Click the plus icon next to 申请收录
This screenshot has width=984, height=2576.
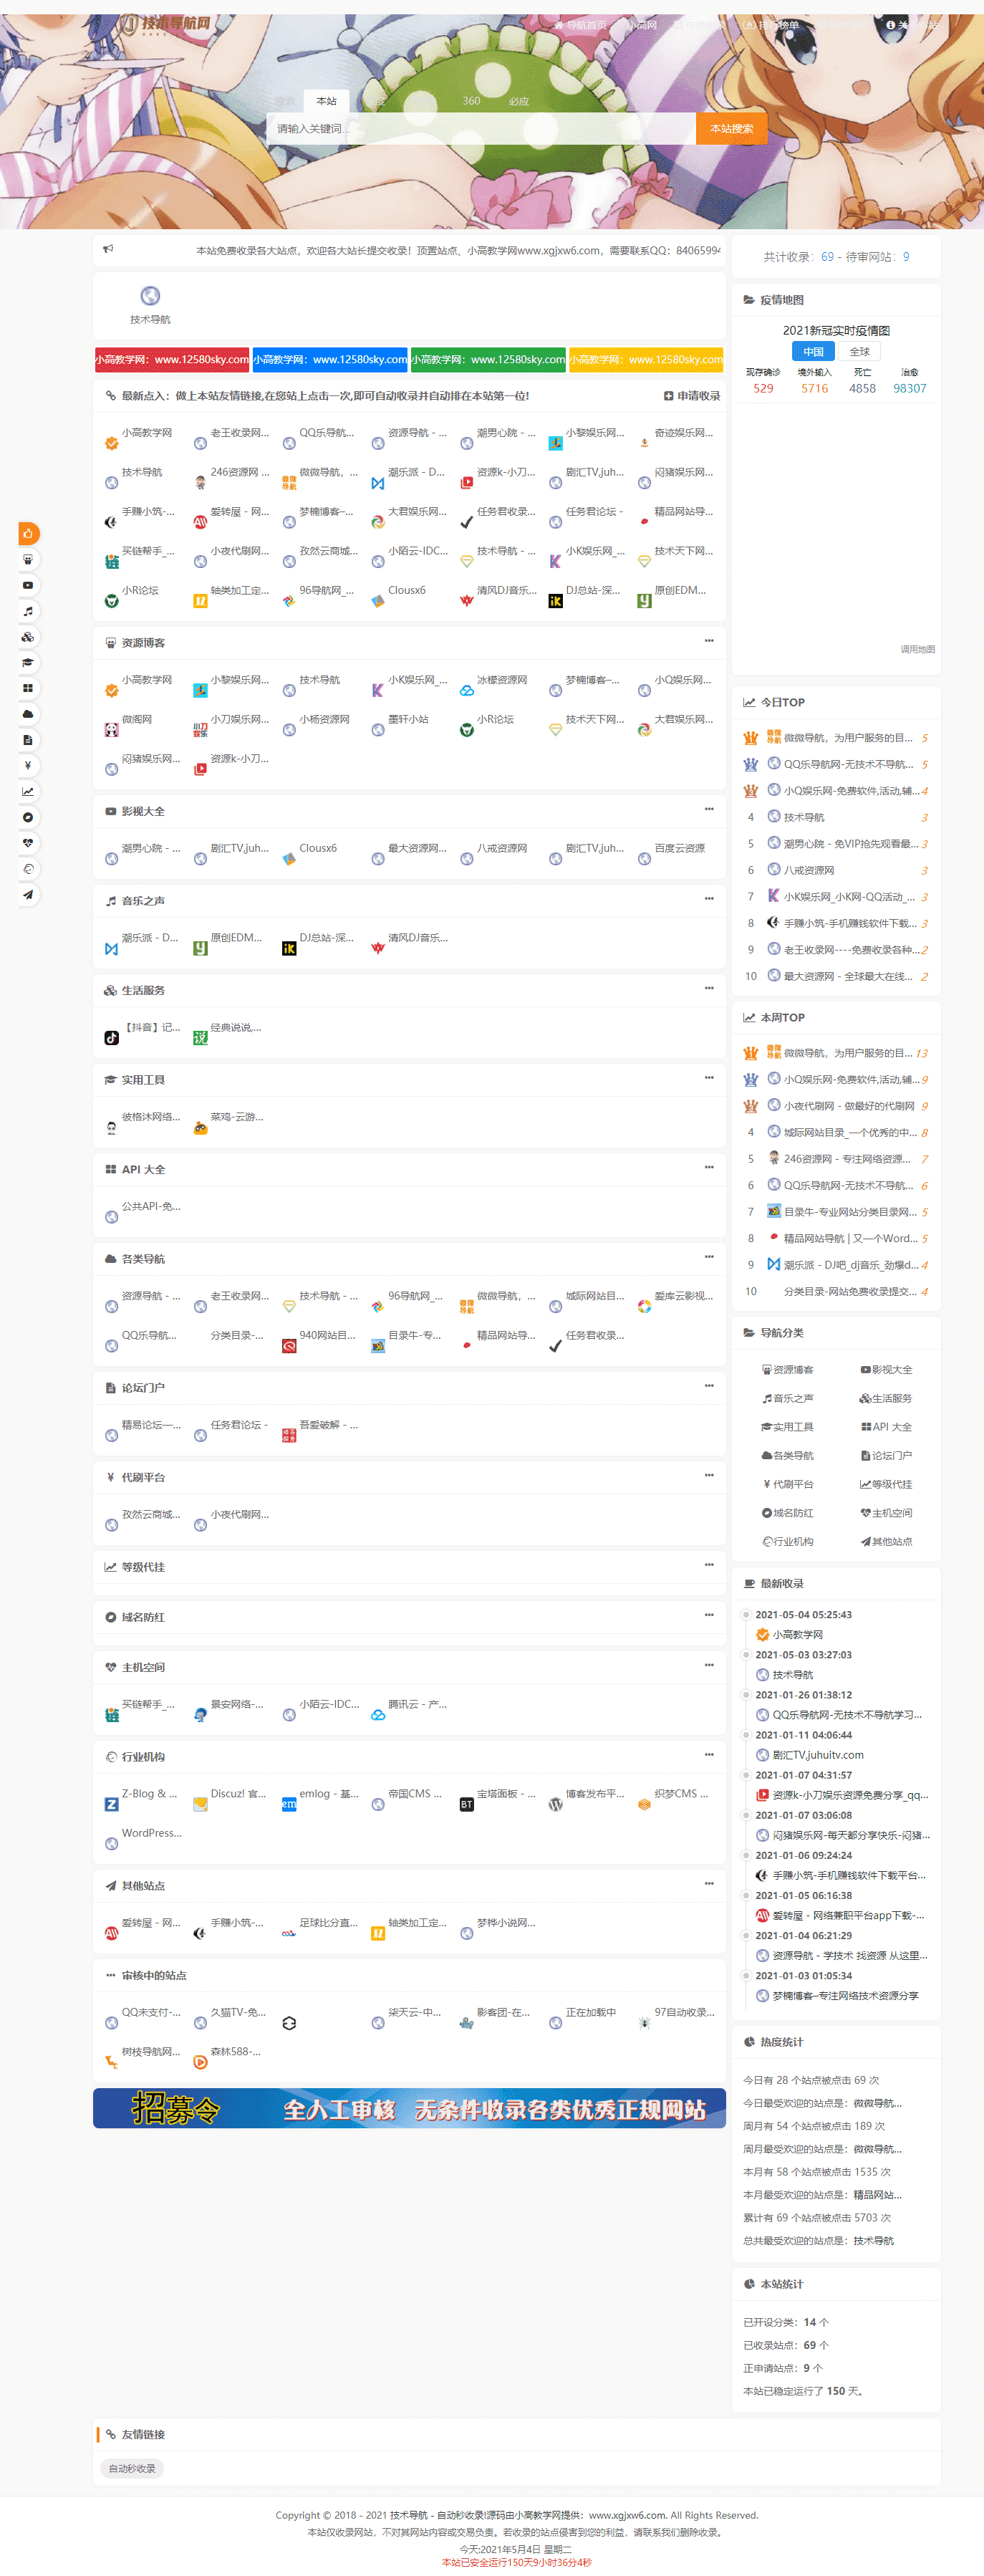point(668,396)
